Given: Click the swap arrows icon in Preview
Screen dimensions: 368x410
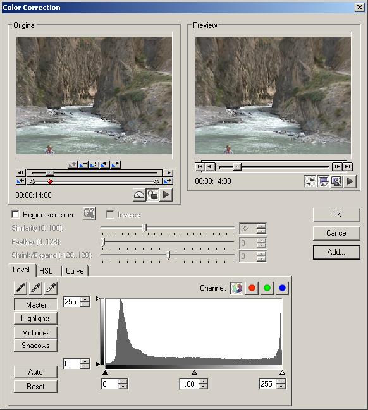Looking at the screenshot, I should click(310, 181).
